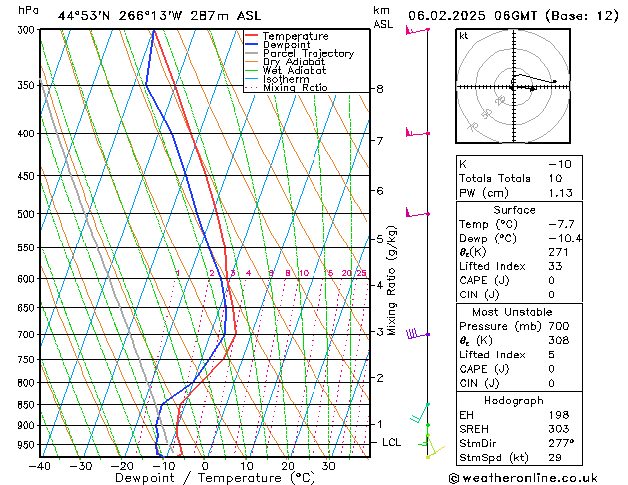This screenshot has width=628, height=485.
Task: Click the EH value 198
Action: 559,415
